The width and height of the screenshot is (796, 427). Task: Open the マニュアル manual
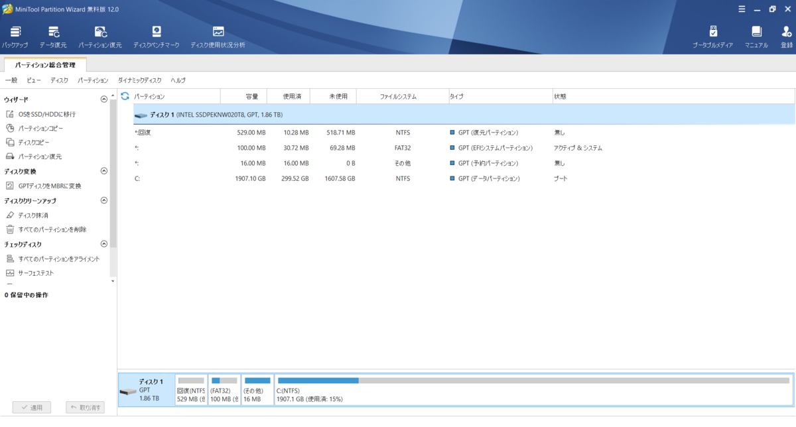click(x=756, y=37)
